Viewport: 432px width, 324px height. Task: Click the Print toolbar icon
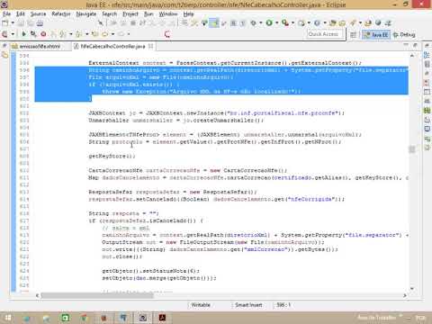[40, 23]
